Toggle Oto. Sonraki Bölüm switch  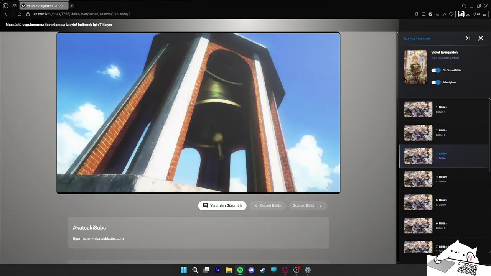pos(436,71)
